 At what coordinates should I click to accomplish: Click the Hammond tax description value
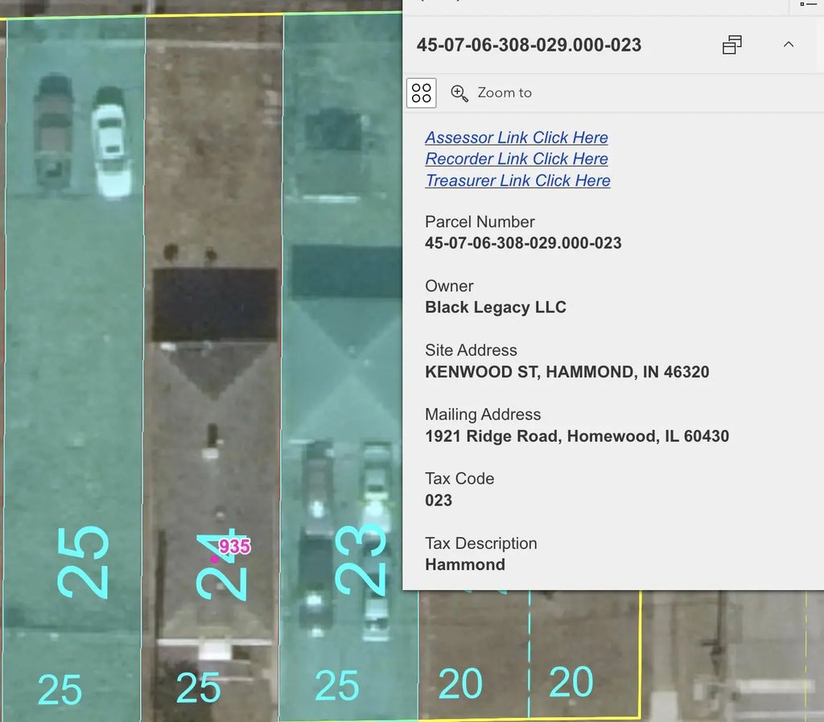click(x=464, y=564)
